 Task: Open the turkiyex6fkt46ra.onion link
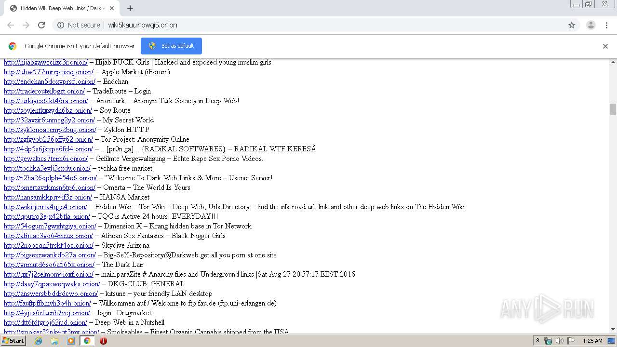pos(46,101)
